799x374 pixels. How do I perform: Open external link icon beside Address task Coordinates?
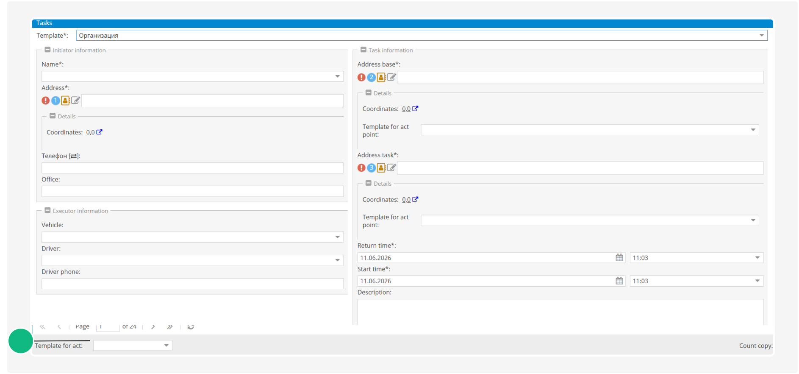415,199
